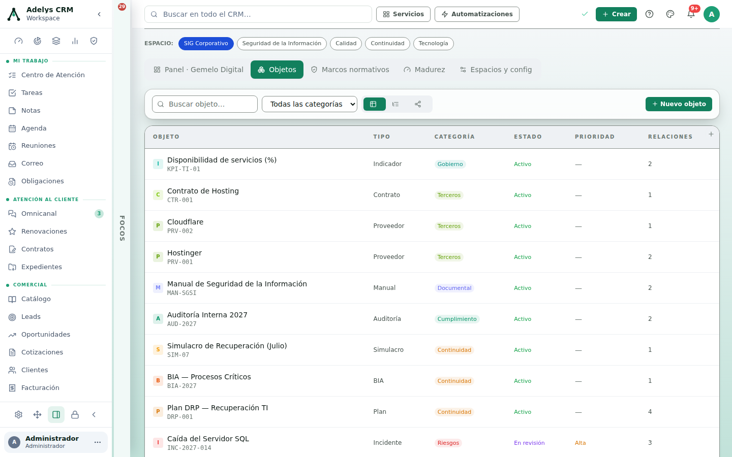Open Cloudflare object row
This screenshot has height=457, width=732.
tap(432, 226)
